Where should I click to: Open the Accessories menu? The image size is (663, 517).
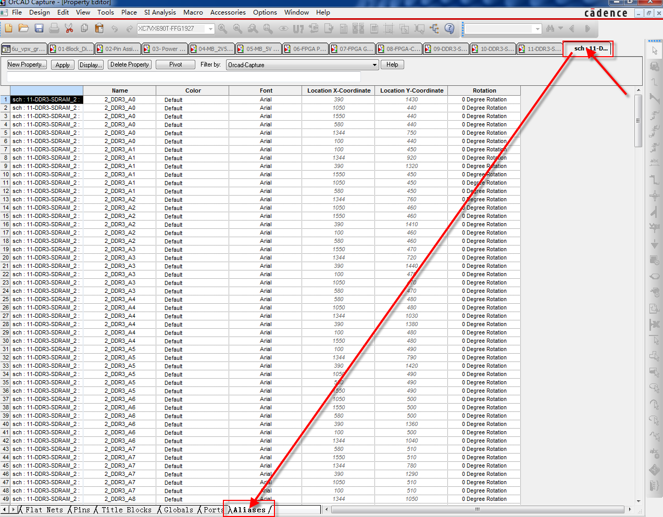click(x=228, y=12)
